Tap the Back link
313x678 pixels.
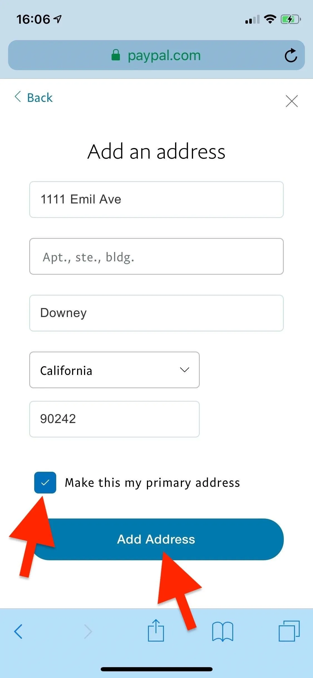pyautogui.click(x=33, y=97)
